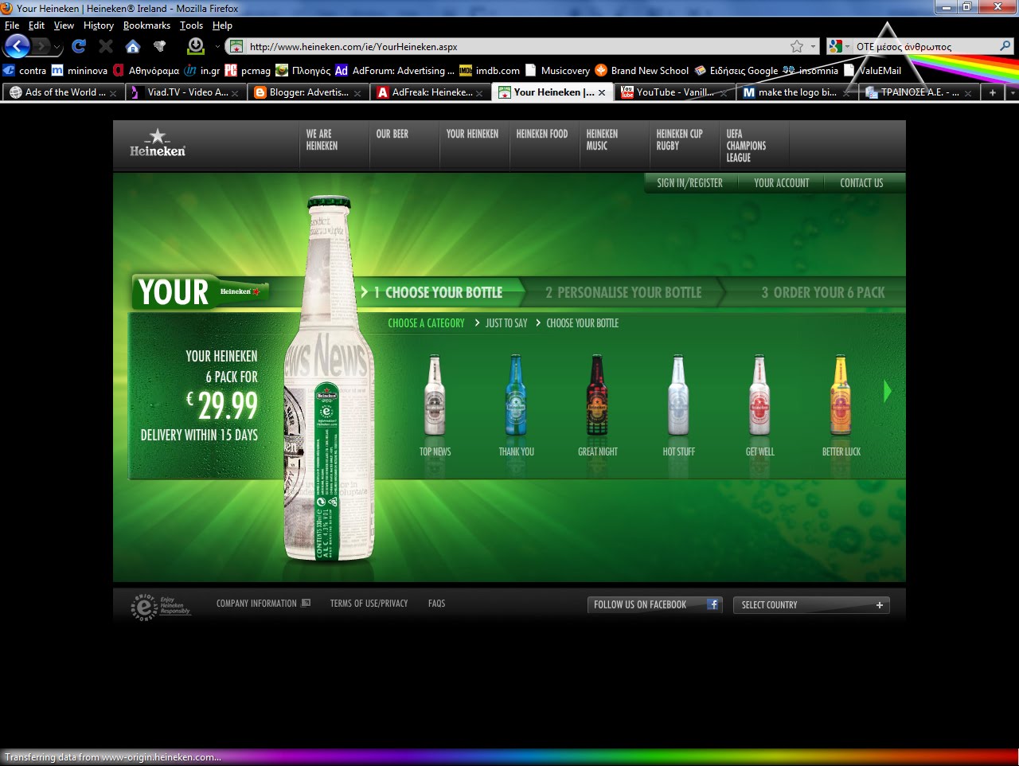This screenshot has width=1019, height=766.
Task: Open the View menu
Action: (64, 25)
